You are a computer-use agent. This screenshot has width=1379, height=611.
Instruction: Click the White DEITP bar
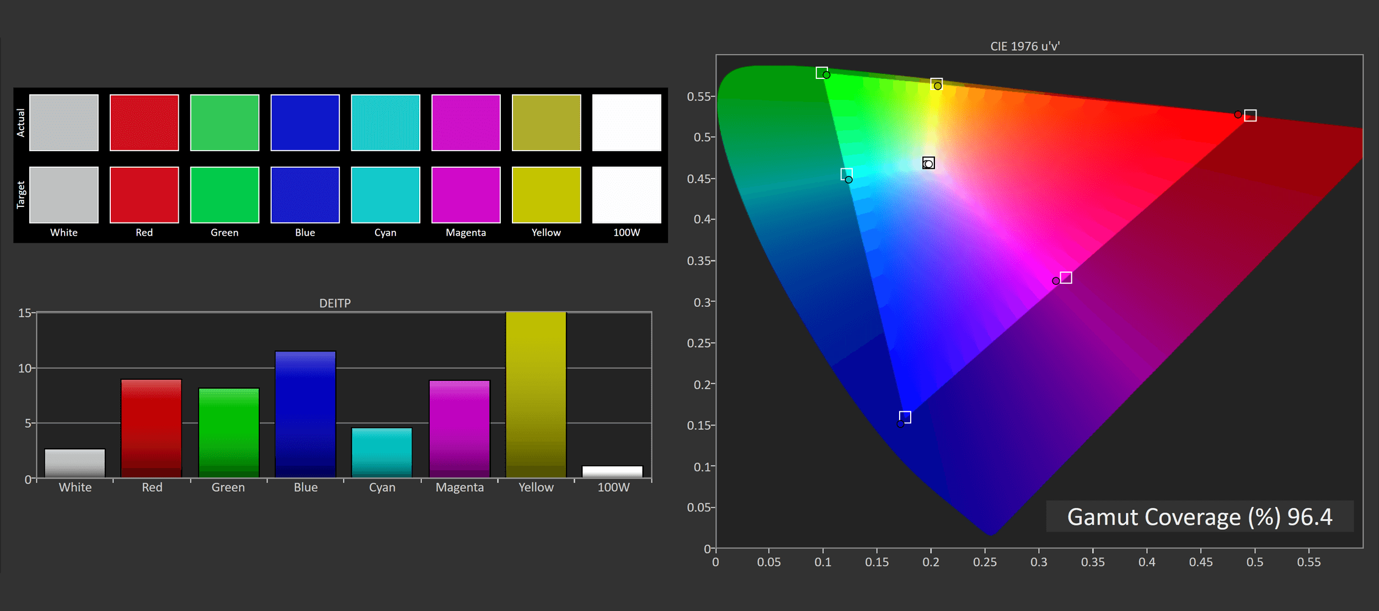tap(75, 463)
